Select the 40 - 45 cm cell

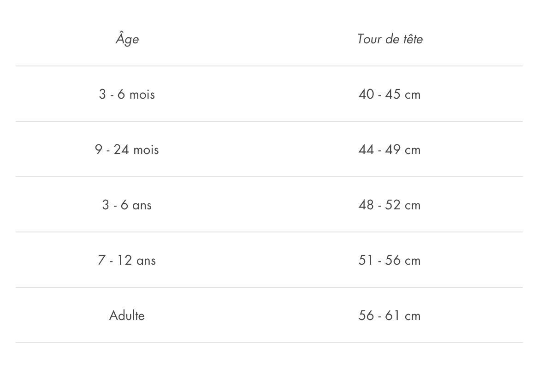tap(390, 95)
